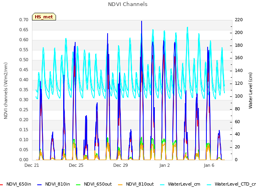256x192 pixels.
Task: Click the Dec 21 x-axis date label
Action: [x=32, y=165]
